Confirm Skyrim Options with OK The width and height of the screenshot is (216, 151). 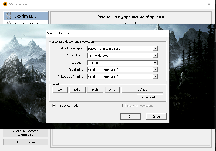[130, 116]
